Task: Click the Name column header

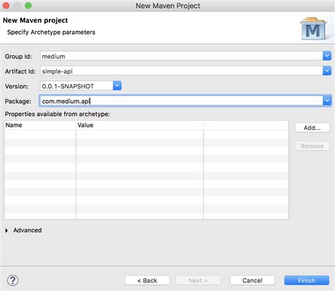Action: (x=40, y=125)
